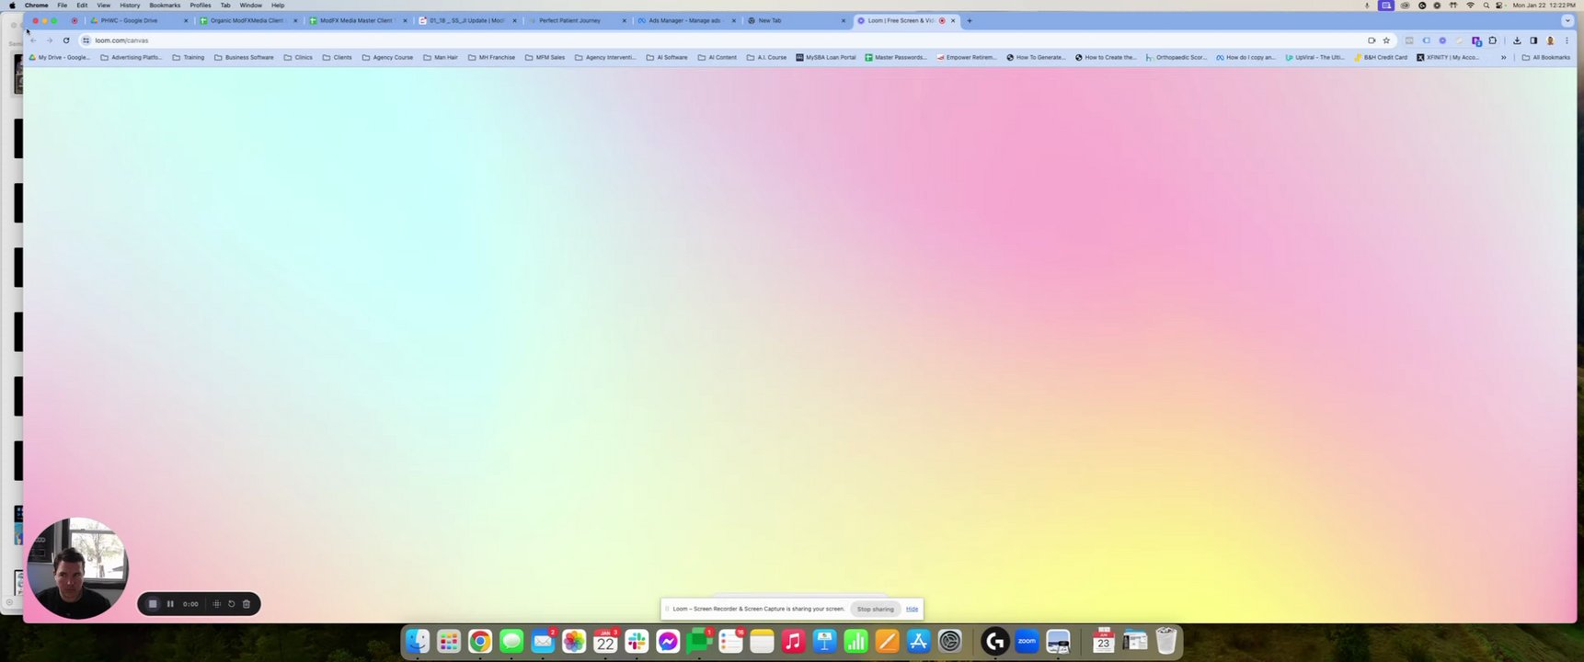1584x662 pixels.
Task: Open Chrome extensions puzzle icon
Action: pos(1492,40)
